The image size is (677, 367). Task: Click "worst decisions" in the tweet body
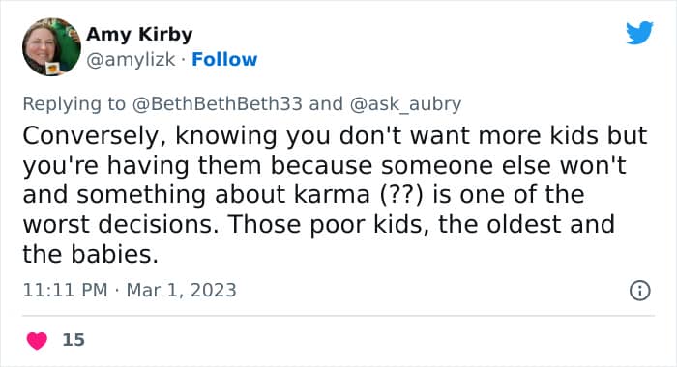click(x=120, y=224)
